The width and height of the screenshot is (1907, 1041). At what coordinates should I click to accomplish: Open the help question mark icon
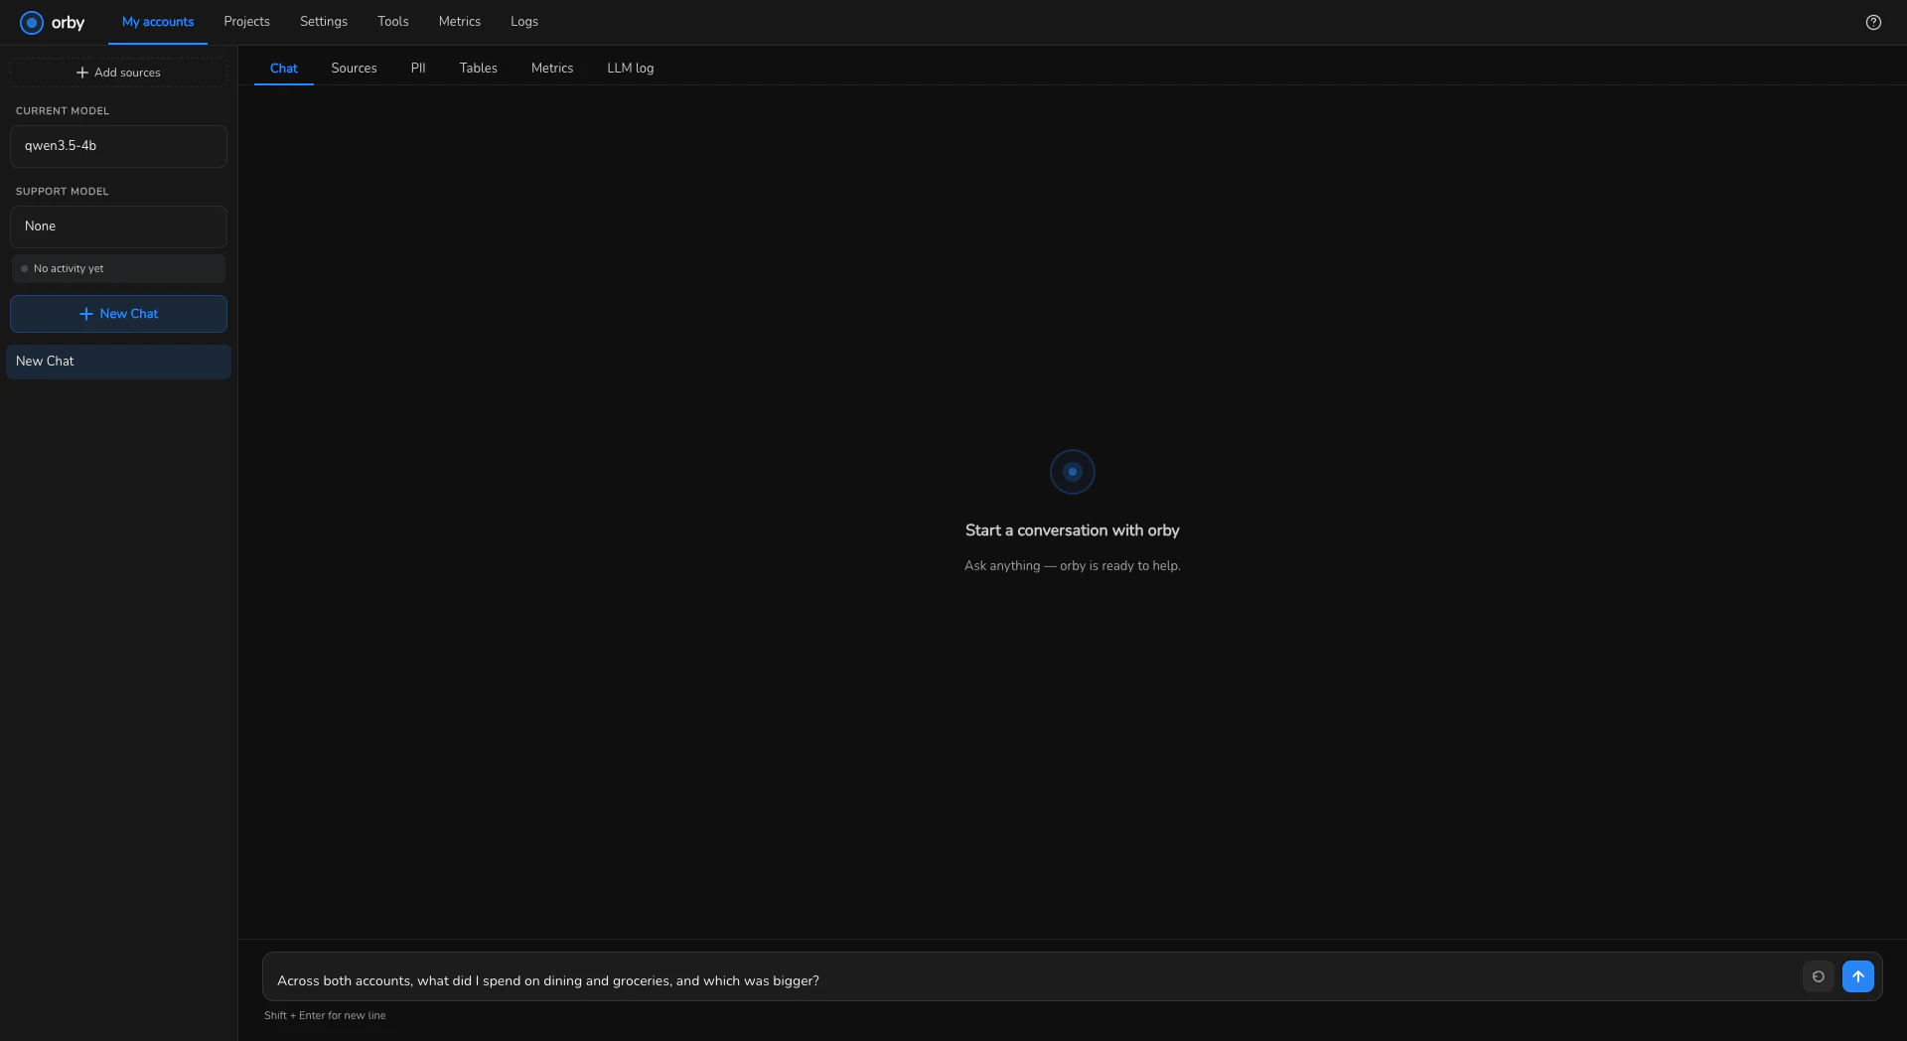(x=1873, y=22)
